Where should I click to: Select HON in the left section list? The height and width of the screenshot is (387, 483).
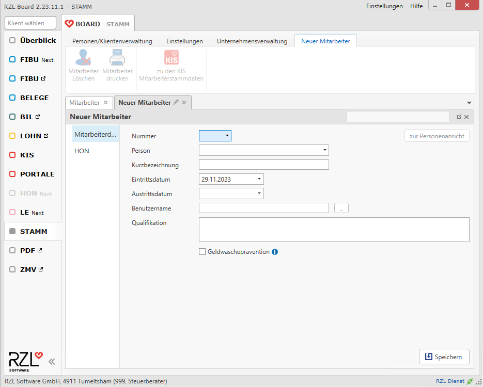tap(82, 151)
